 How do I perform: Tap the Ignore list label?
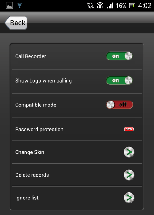[27, 198]
